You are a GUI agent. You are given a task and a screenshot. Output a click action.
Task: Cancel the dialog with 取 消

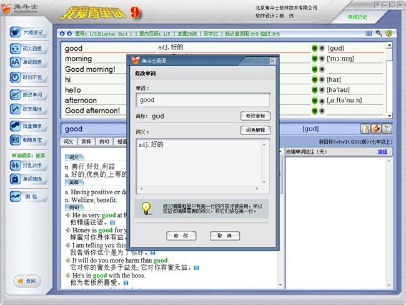[x=224, y=236]
